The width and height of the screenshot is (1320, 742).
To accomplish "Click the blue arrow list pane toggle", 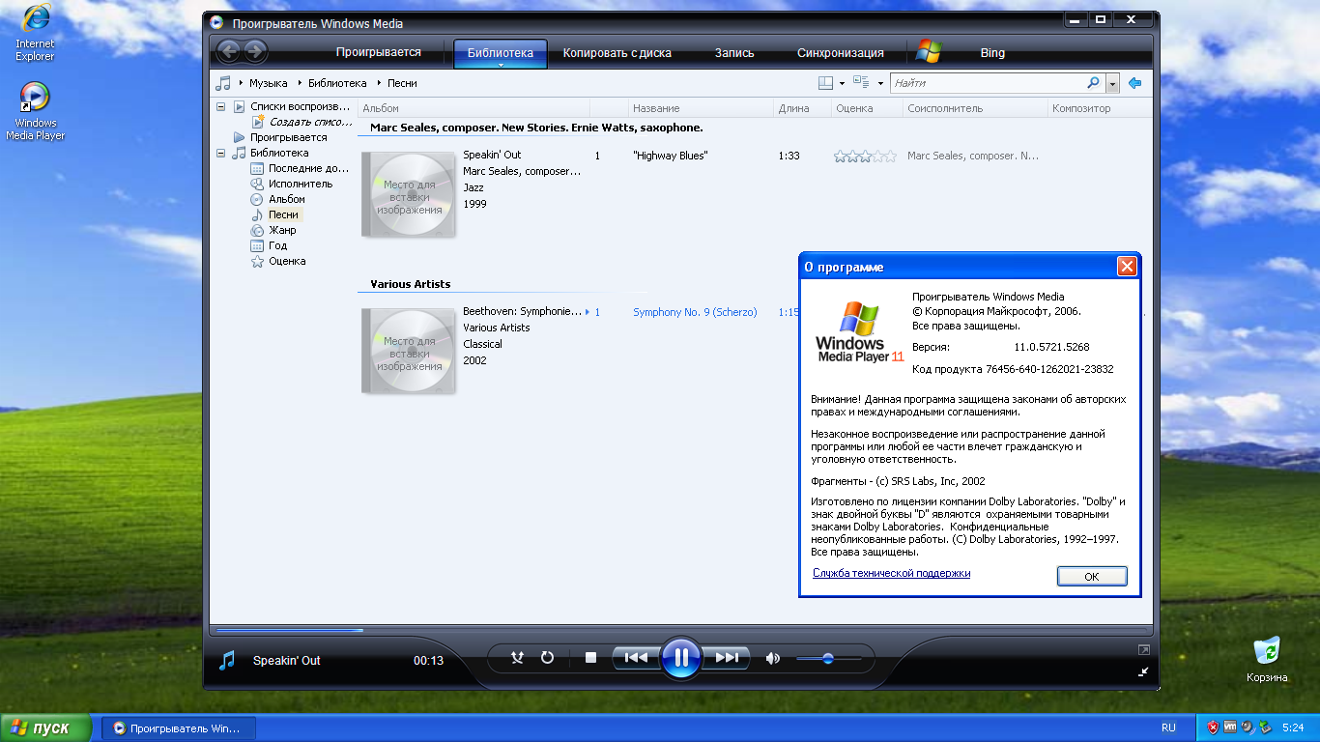I will (1134, 83).
